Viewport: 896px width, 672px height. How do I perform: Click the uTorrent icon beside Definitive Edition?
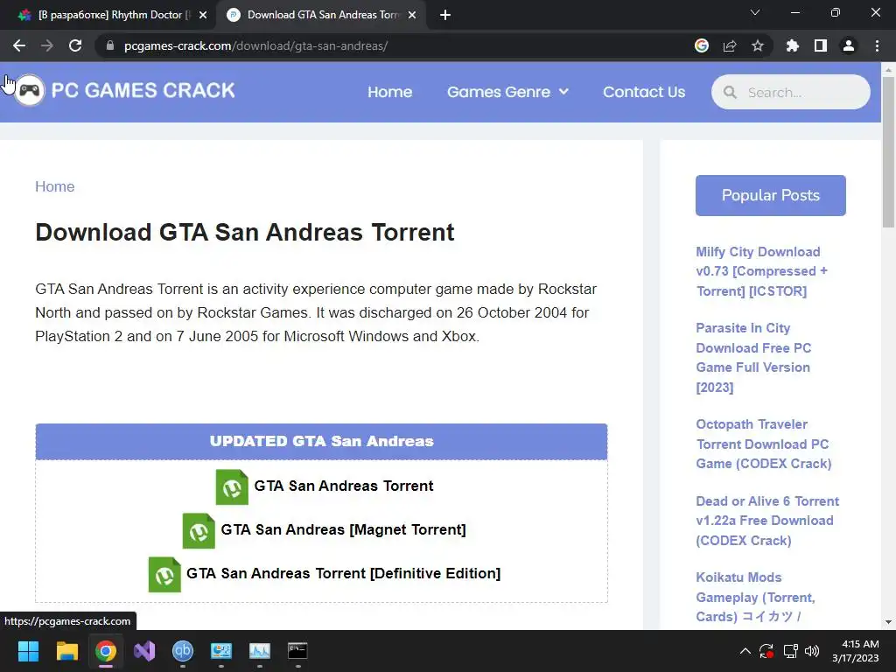click(x=164, y=575)
